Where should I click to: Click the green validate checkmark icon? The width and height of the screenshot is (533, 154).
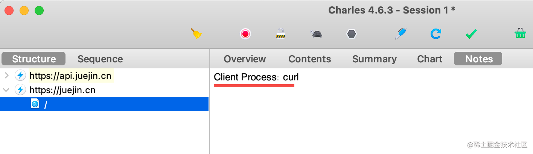click(x=471, y=34)
